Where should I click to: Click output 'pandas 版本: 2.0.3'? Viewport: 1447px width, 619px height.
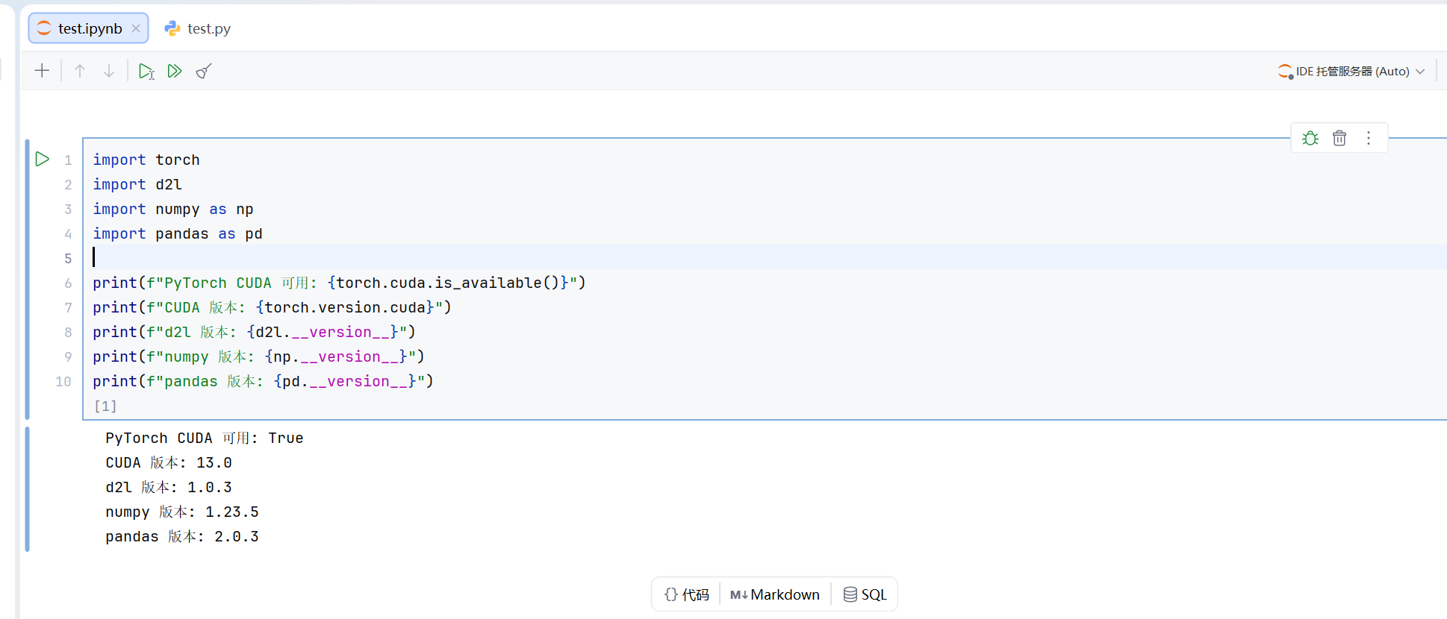(x=182, y=536)
